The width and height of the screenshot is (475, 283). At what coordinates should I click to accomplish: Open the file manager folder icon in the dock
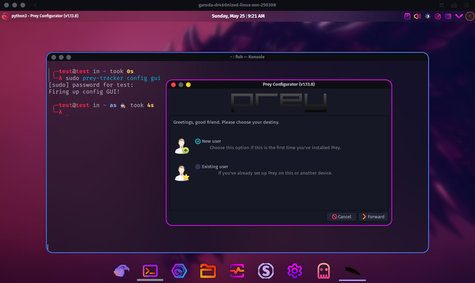pyautogui.click(x=208, y=271)
